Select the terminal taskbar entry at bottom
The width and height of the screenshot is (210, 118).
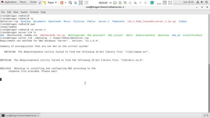[x=20, y=115]
